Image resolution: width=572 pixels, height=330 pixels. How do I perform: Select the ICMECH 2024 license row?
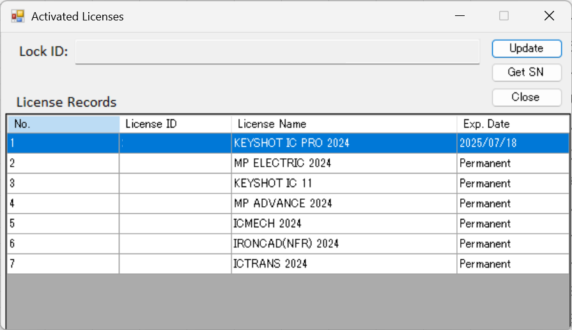pos(267,223)
